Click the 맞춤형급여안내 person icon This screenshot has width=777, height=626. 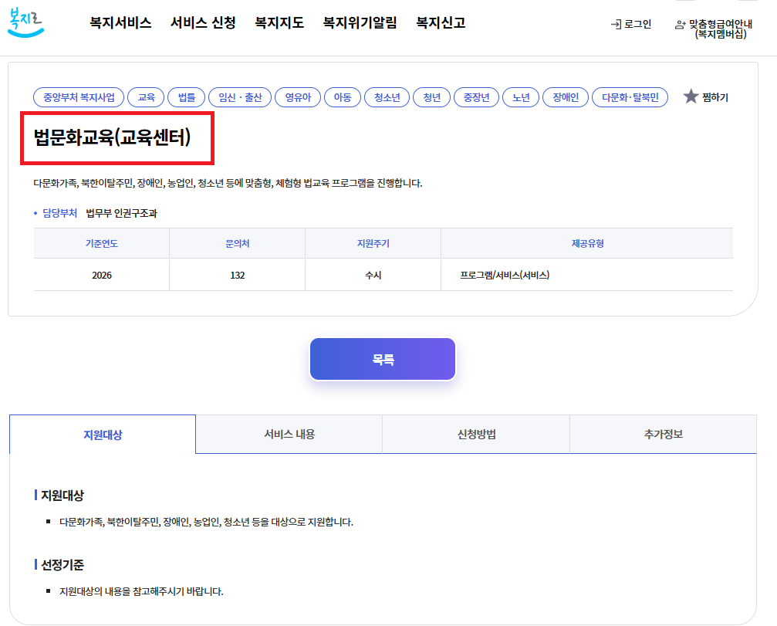click(681, 25)
